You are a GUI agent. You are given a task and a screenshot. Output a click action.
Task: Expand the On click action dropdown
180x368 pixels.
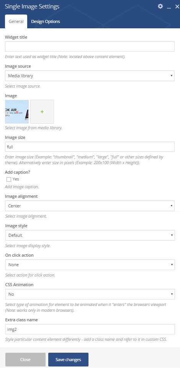(x=90, y=265)
